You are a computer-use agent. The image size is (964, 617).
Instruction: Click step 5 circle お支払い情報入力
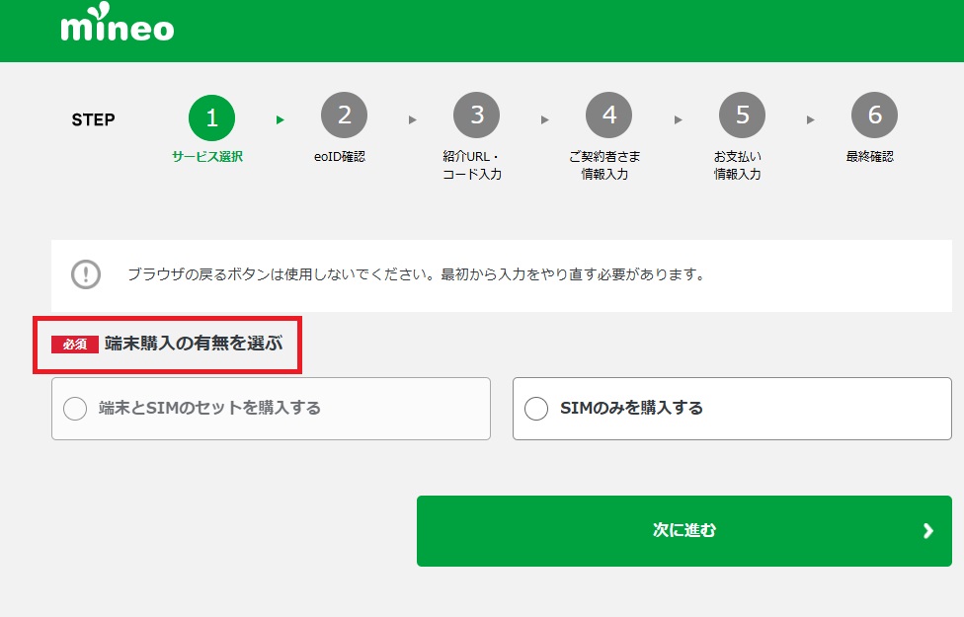coord(742,115)
